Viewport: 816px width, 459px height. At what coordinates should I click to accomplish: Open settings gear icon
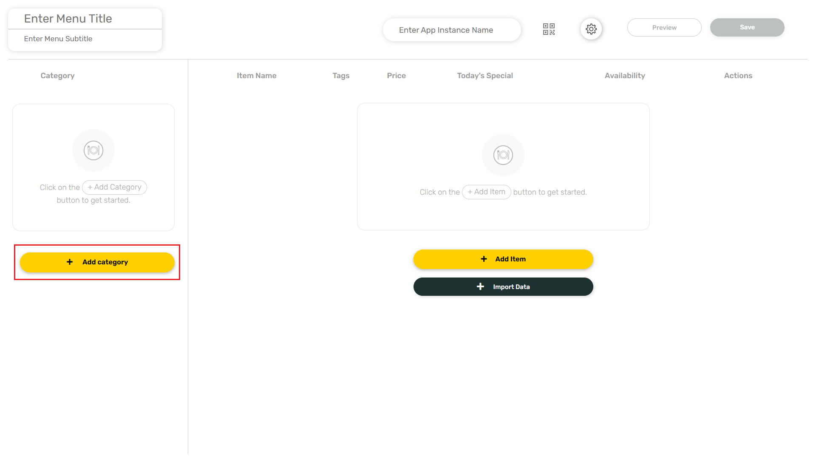tap(591, 29)
